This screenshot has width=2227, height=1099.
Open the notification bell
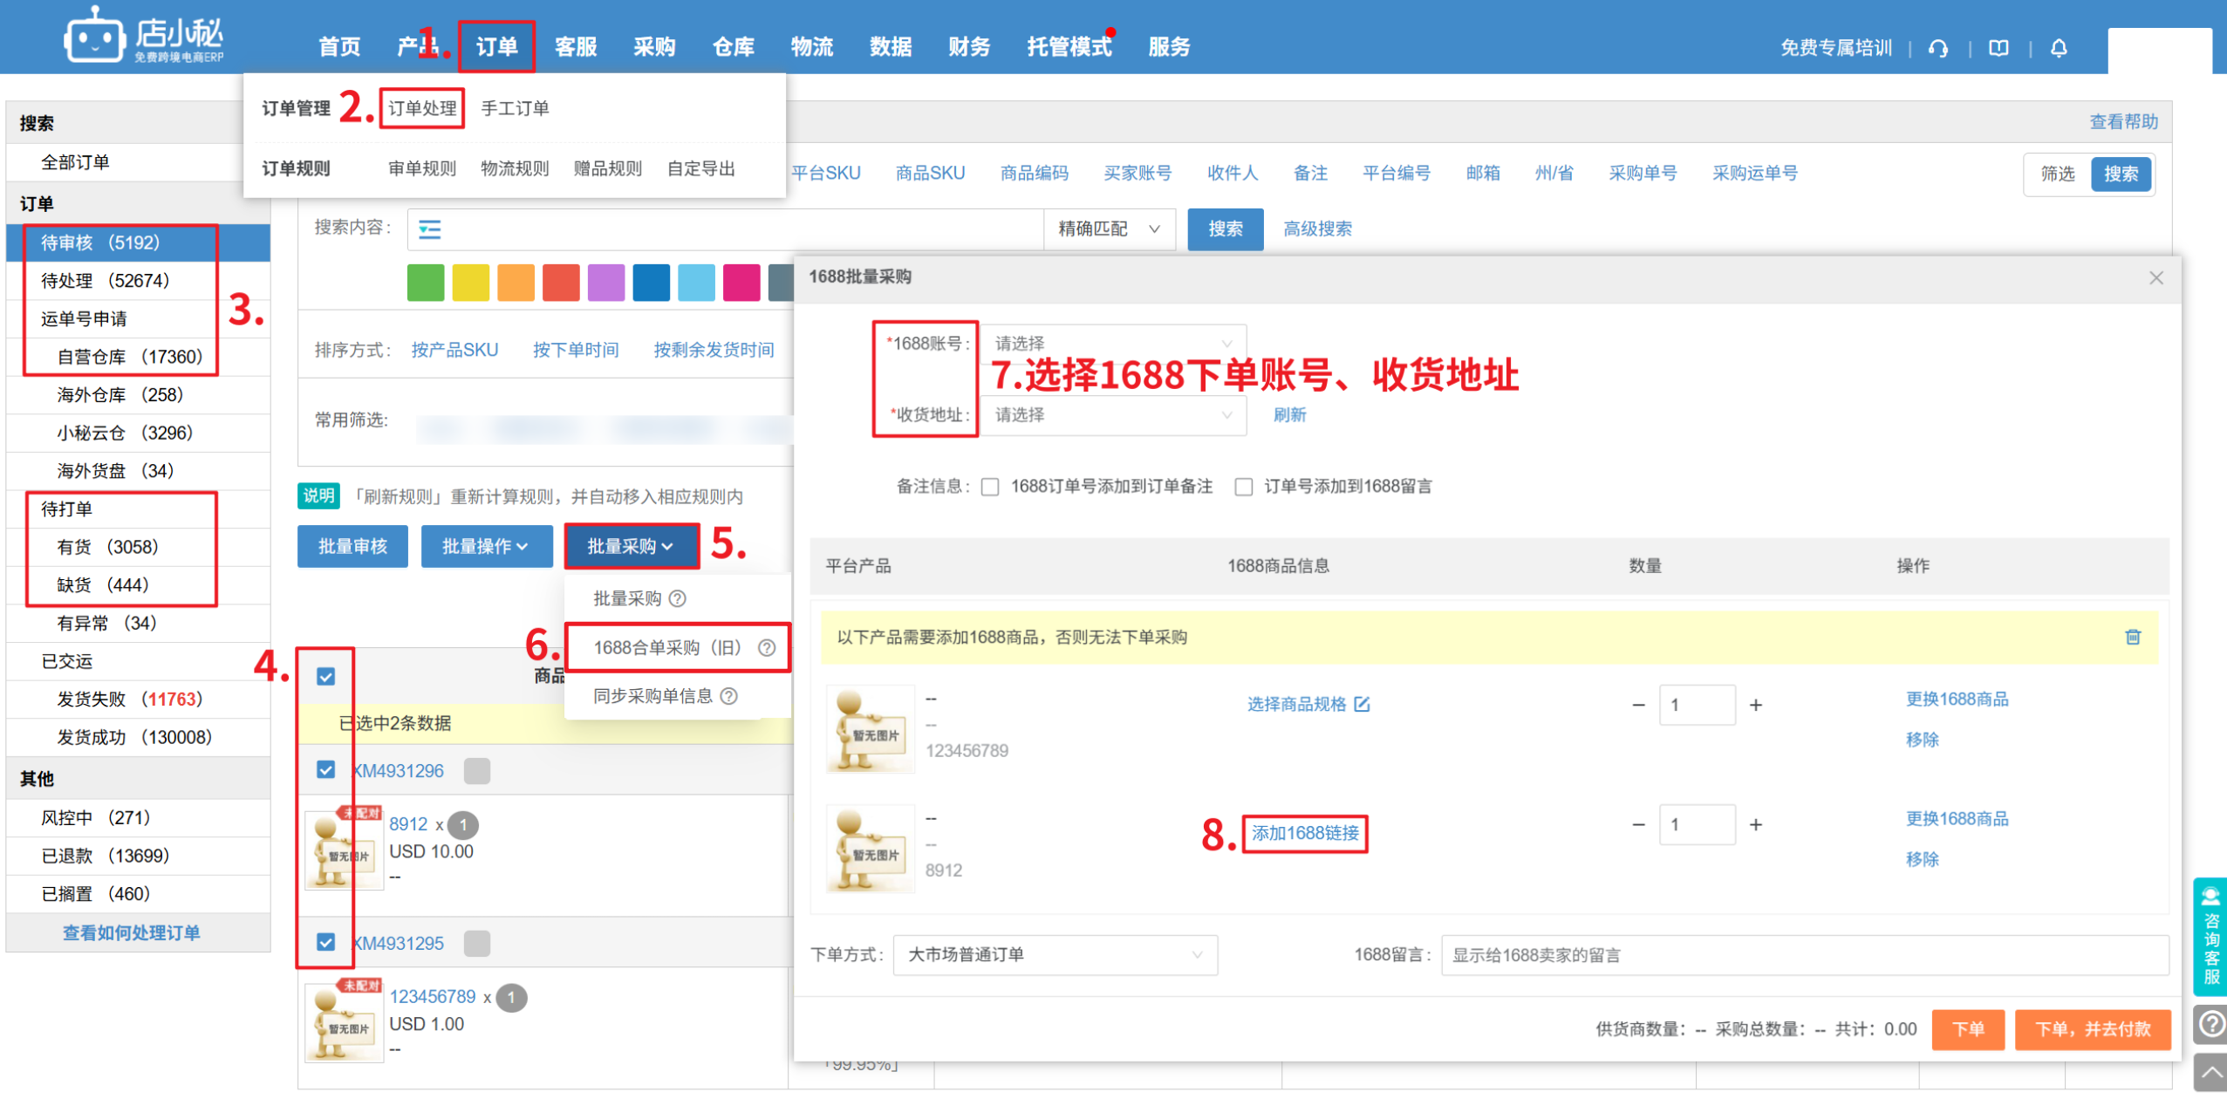[2059, 48]
